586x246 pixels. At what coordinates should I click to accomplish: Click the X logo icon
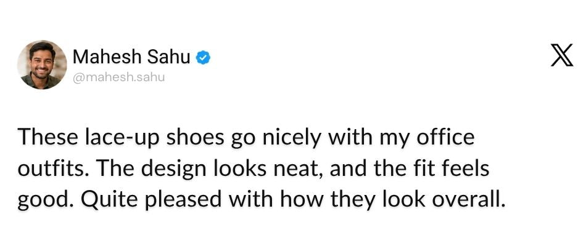(562, 55)
